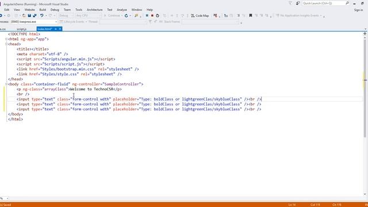Click the notifications flag icon

(x=290, y=3)
